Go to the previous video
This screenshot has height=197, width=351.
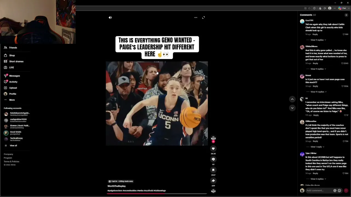[x=292, y=99]
